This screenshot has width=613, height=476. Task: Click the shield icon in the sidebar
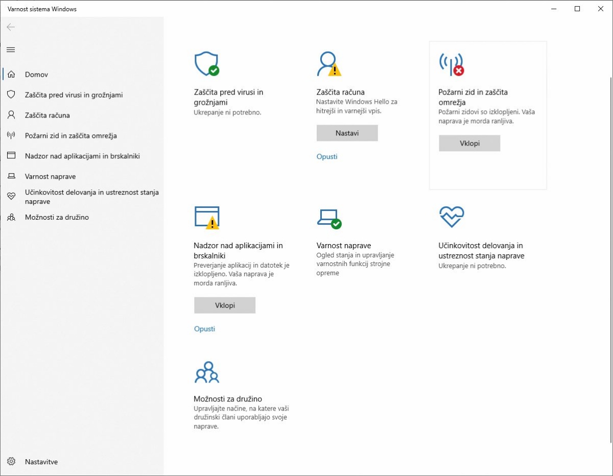click(x=11, y=95)
